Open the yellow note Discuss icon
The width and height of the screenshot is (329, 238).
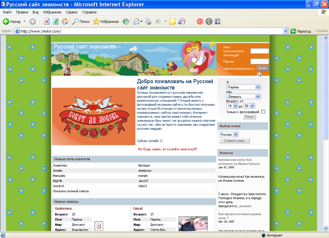(x=172, y=21)
